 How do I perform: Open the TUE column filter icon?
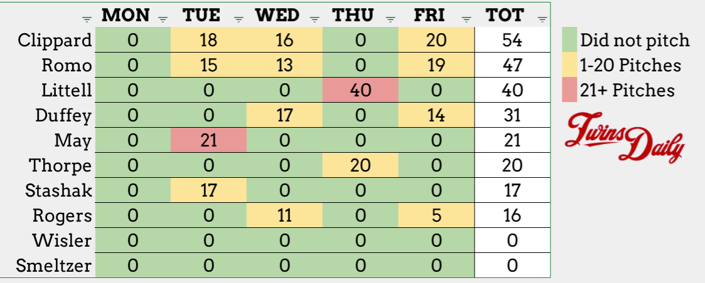pyautogui.click(x=238, y=19)
